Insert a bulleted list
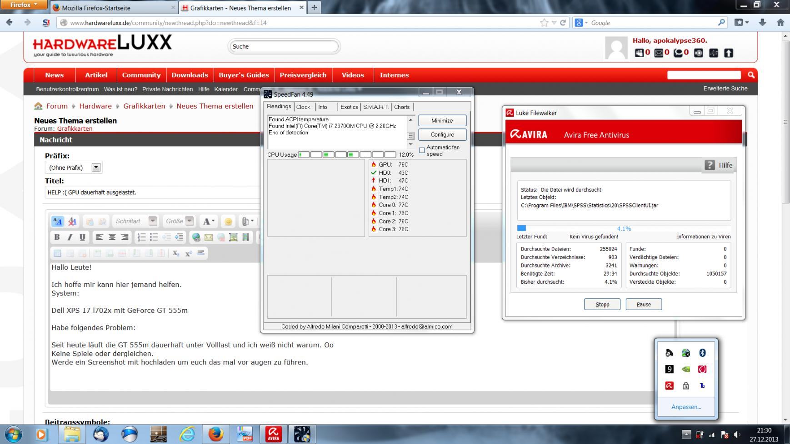 pos(154,237)
